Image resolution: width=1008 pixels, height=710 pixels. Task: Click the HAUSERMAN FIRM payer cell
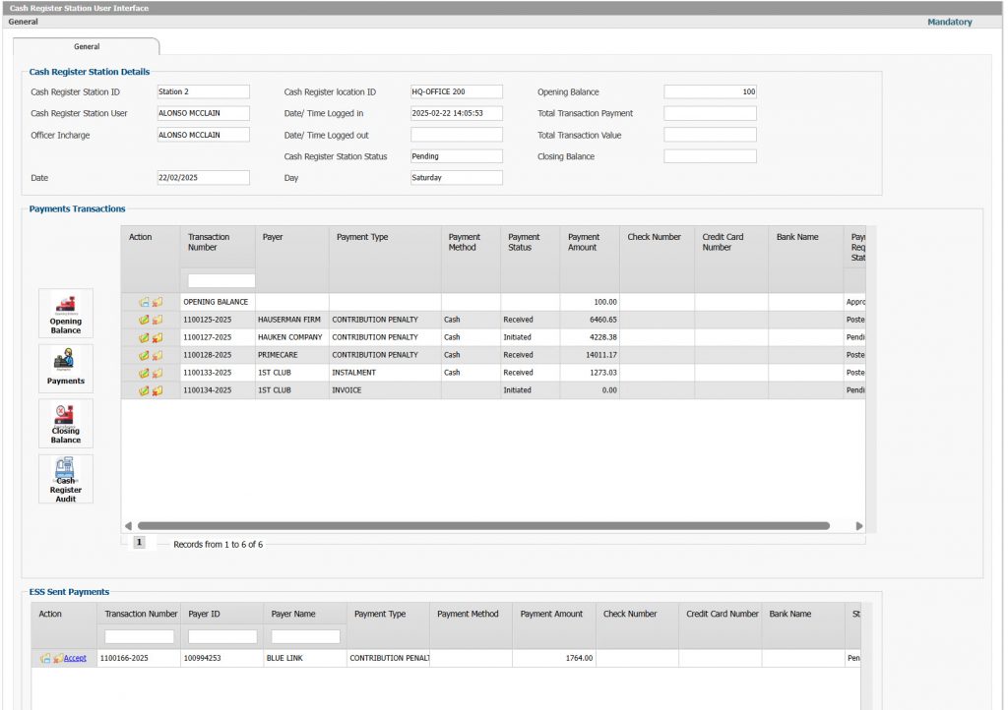click(x=291, y=320)
